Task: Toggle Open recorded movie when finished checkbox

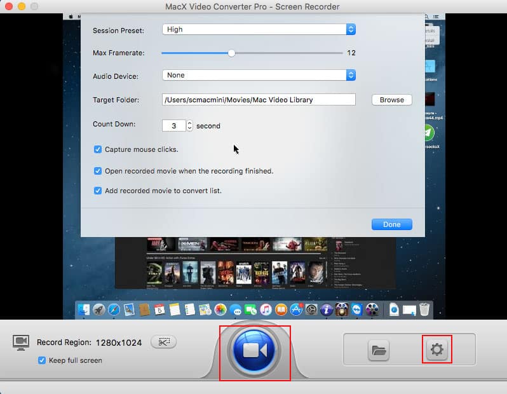Action: click(x=98, y=171)
